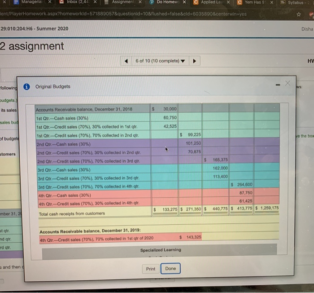This screenshot has height=293, width=314.
Task: Click the 42,525 first quarter credit value
Action: point(170,126)
